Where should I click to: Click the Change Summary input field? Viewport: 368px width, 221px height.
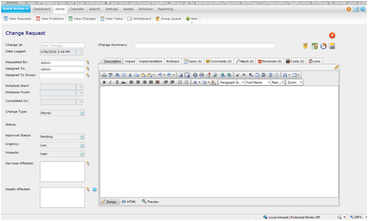[204, 46]
